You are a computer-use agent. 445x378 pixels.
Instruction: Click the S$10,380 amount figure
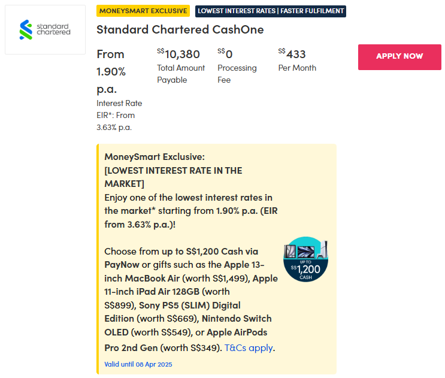[x=178, y=55]
